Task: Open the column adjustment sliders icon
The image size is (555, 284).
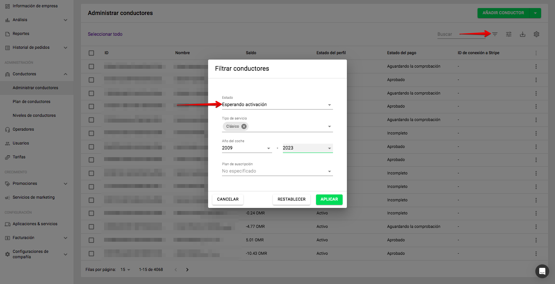Action: [509, 34]
